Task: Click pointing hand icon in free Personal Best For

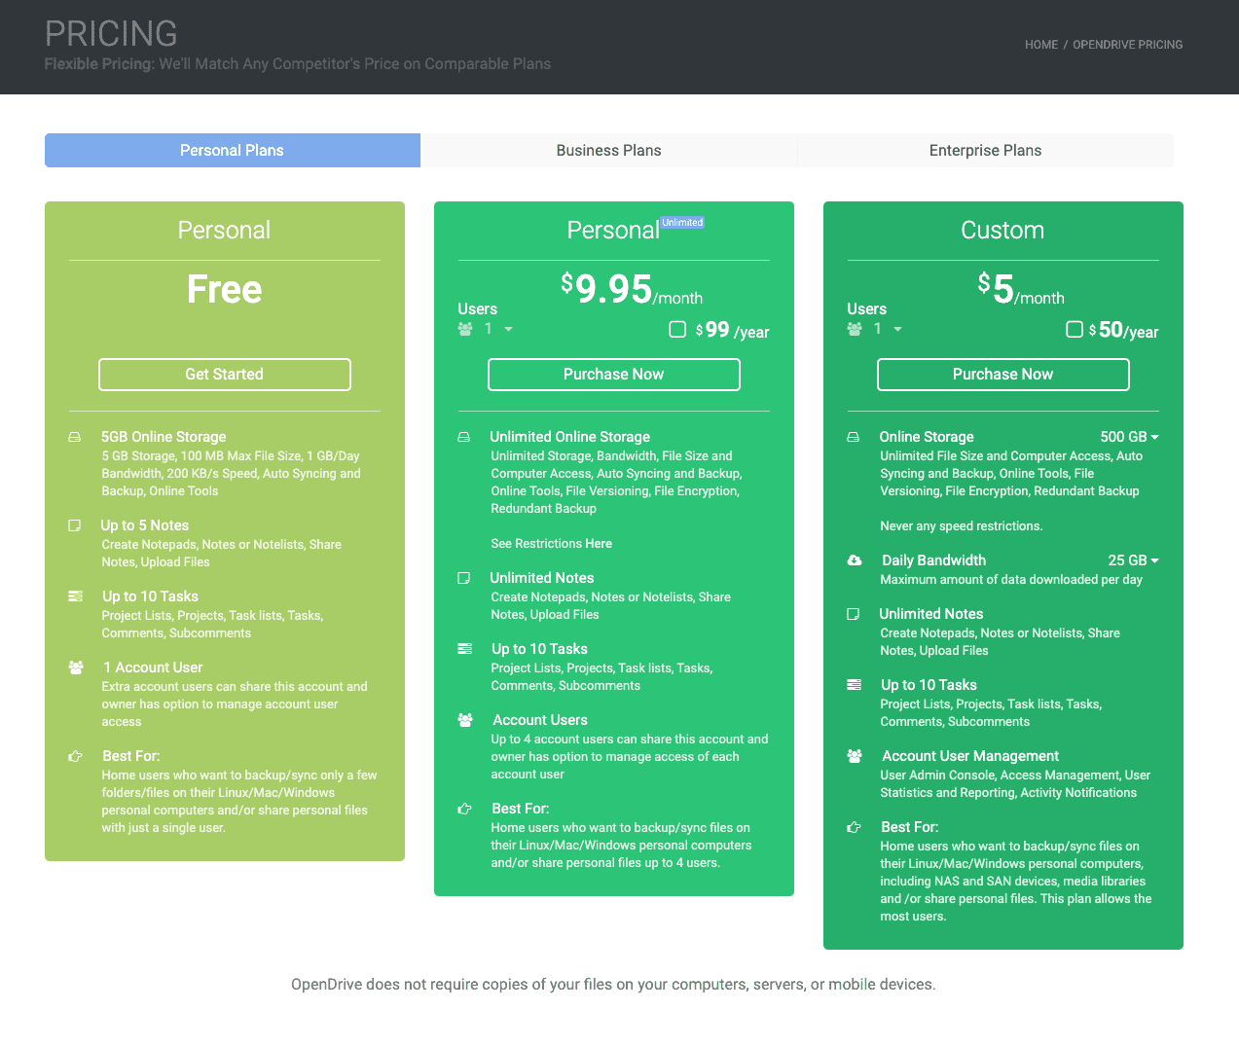Action: (75, 756)
